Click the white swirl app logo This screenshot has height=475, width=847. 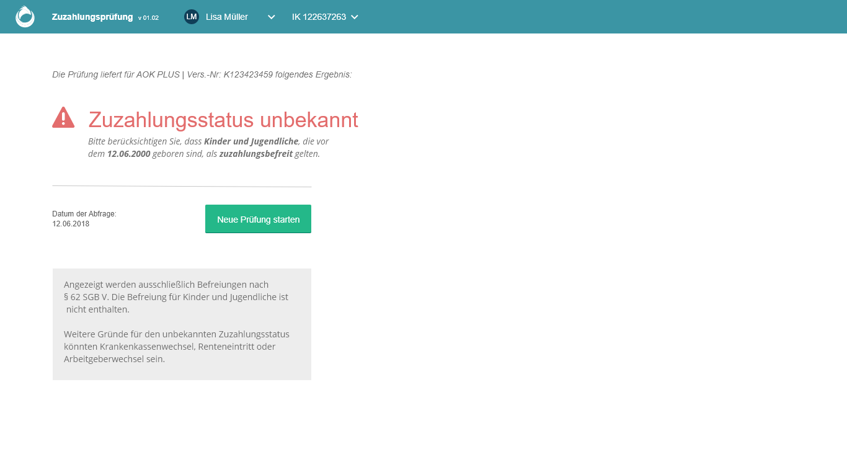click(x=25, y=17)
